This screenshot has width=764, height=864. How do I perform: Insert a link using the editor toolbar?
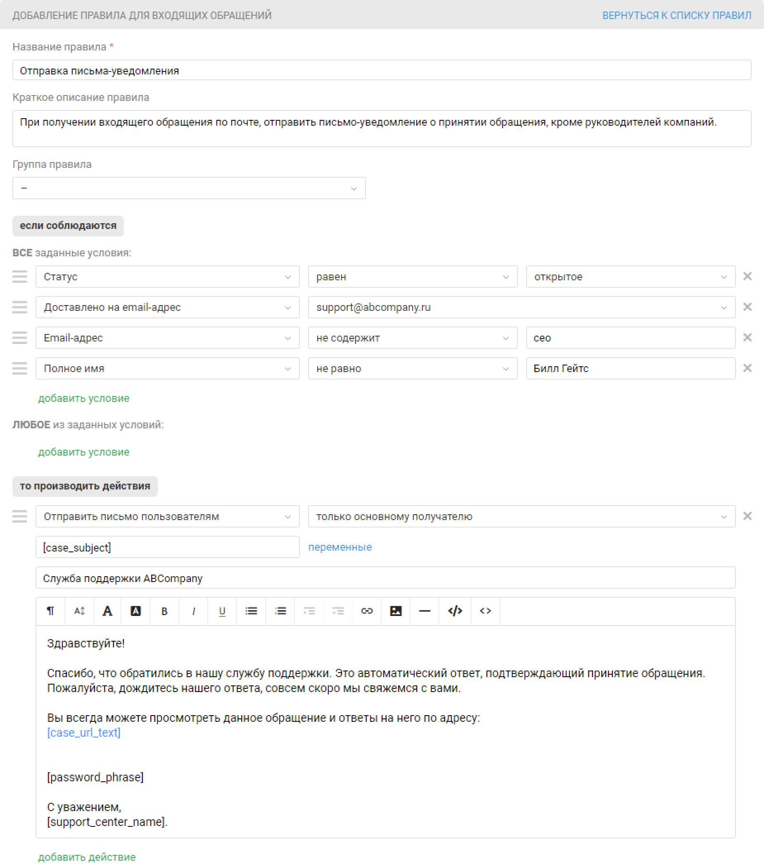367,611
